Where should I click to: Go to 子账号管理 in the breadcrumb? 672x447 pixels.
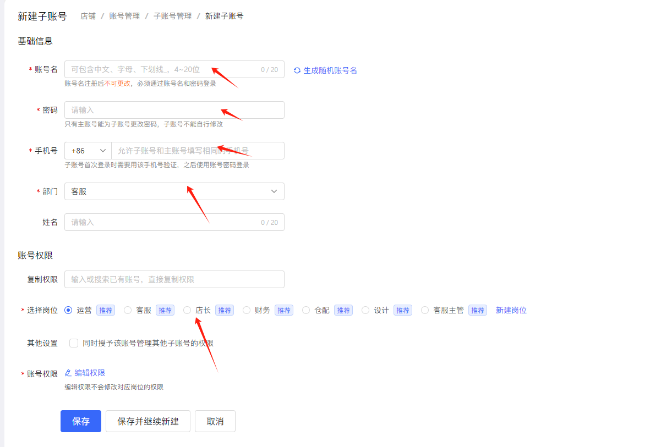[172, 16]
